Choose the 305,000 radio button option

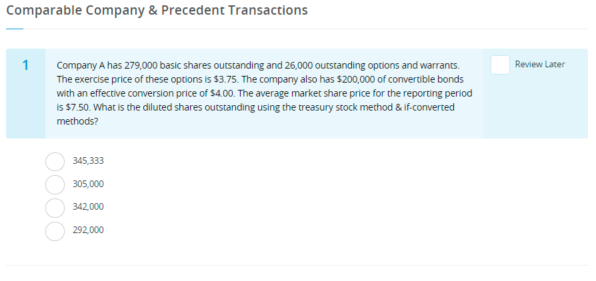[x=55, y=184]
